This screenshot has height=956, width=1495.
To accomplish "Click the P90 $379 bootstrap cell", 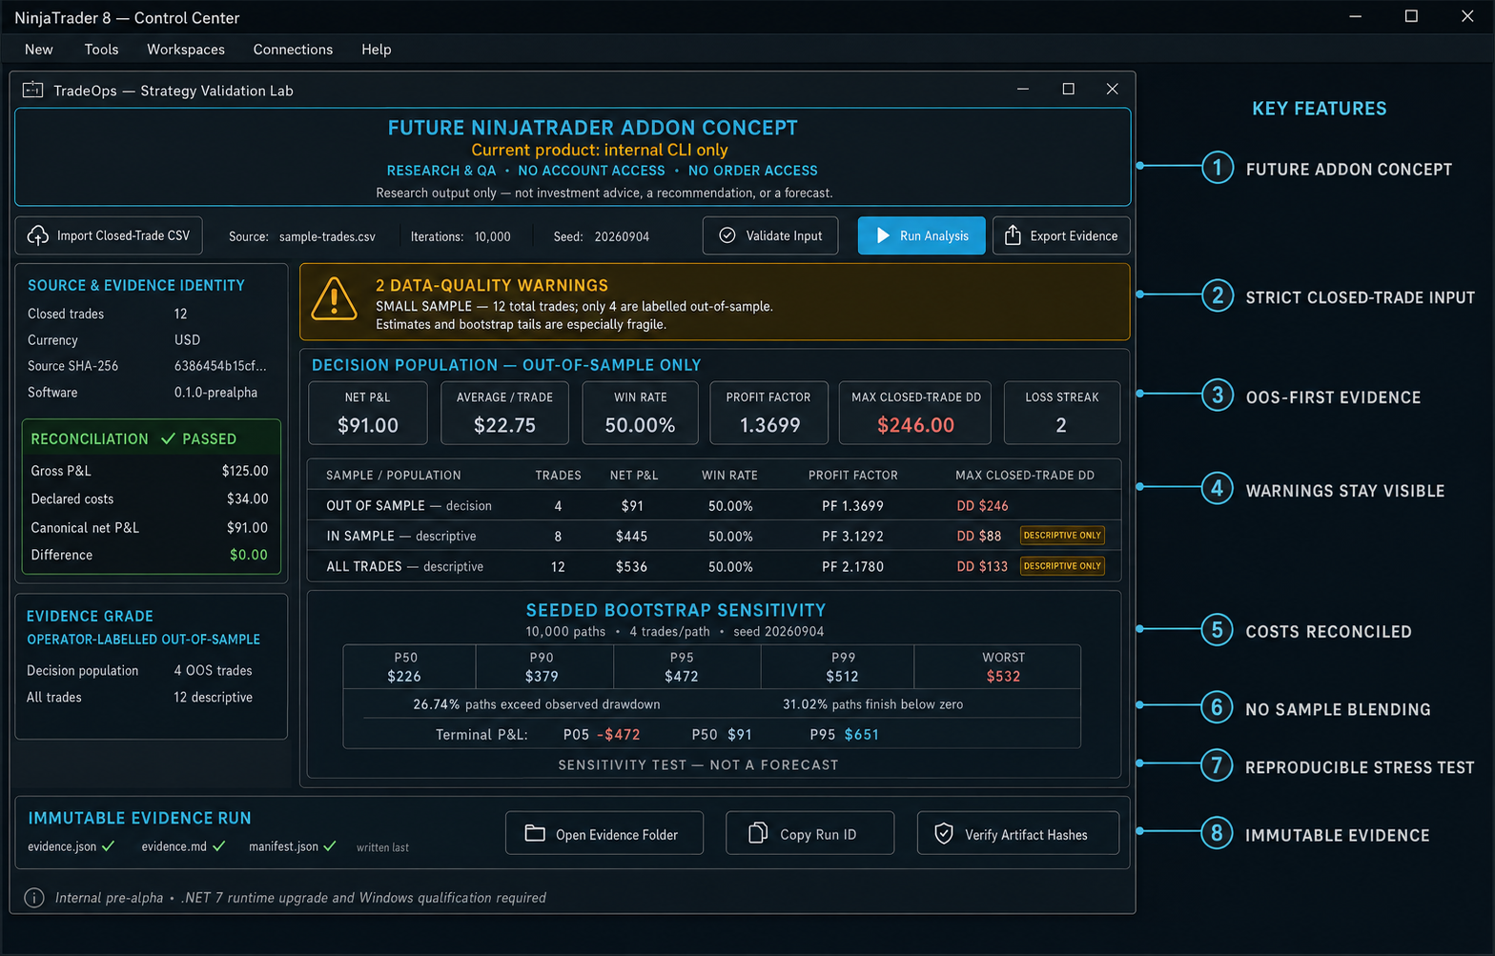I will (544, 667).
